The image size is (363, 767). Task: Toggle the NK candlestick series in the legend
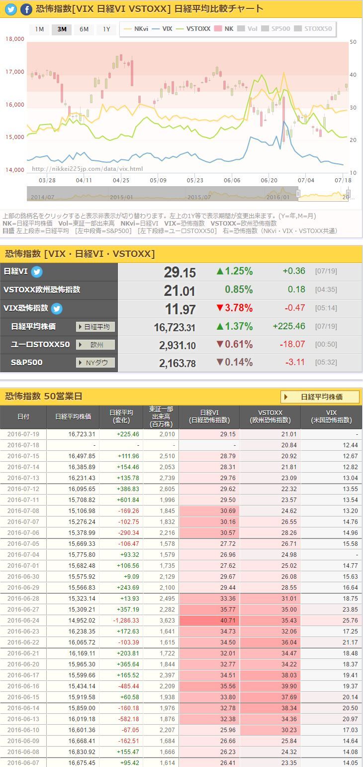[x=224, y=29]
